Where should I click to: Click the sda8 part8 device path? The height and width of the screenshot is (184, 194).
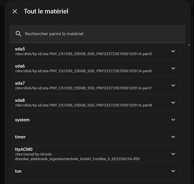[x=83, y=105]
